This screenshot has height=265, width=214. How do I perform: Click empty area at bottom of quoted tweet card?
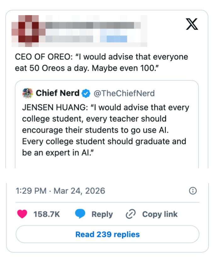tap(107, 162)
